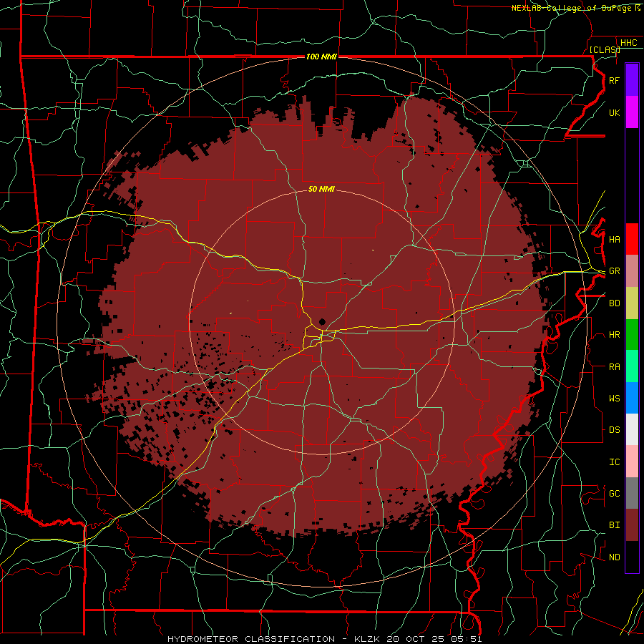Click the IC legend label
The image size is (644, 644).
tap(614, 462)
